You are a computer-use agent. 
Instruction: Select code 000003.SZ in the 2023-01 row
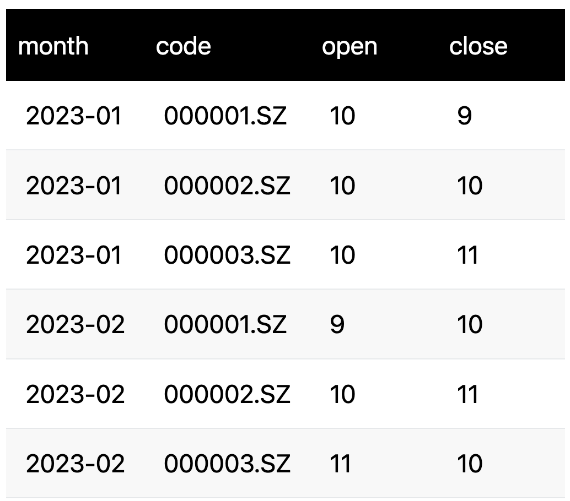pos(227,255)
